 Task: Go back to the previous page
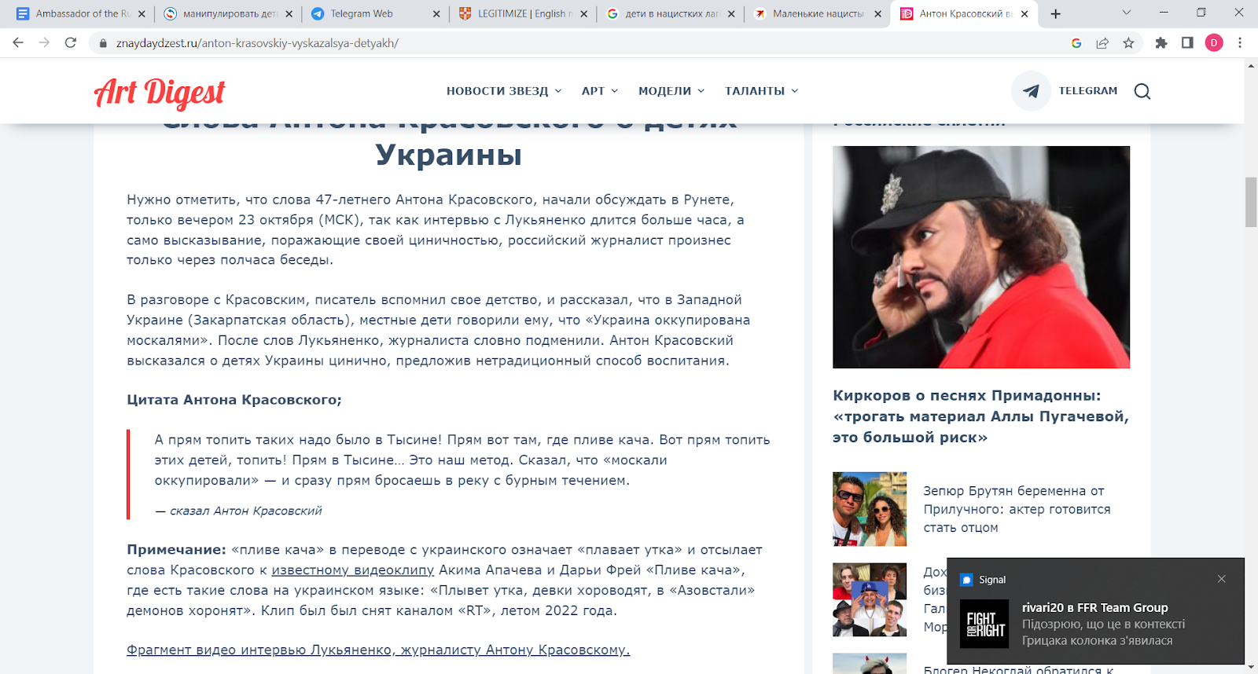pos(18,42)
